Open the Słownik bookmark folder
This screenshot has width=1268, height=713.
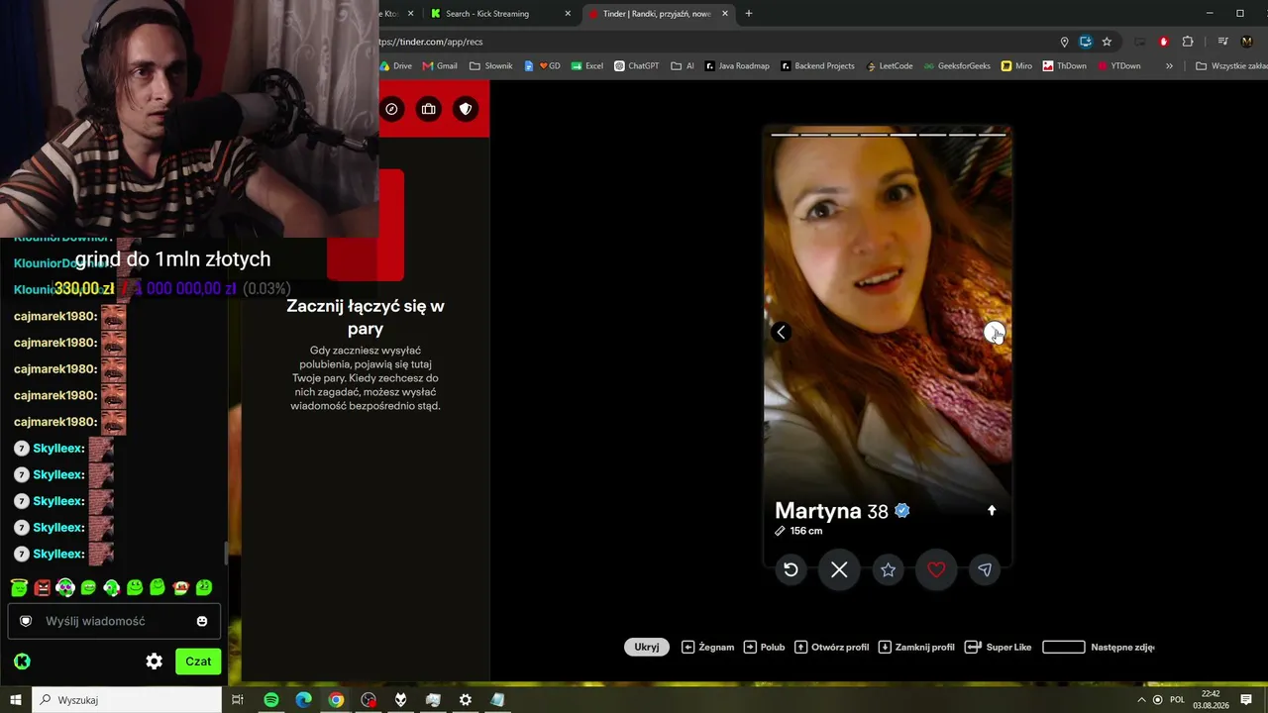click(x=491, y=66)
